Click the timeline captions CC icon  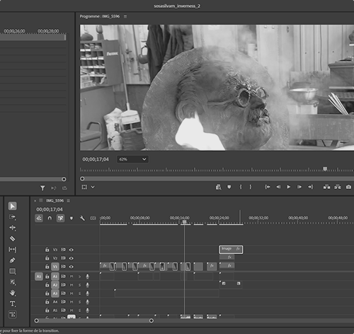point(93,218)
